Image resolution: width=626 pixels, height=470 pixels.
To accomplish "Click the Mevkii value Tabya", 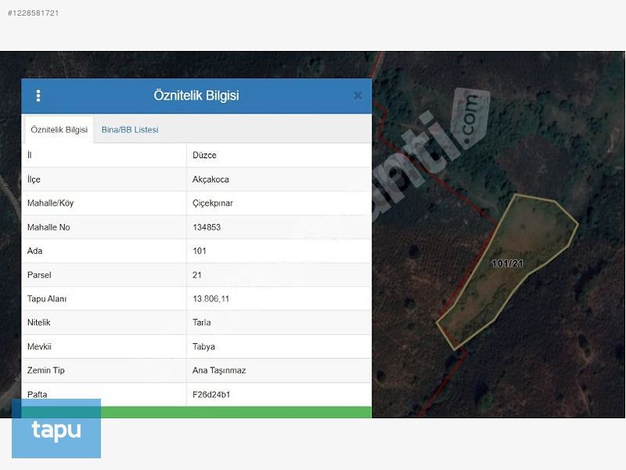I will click(203, 346).
